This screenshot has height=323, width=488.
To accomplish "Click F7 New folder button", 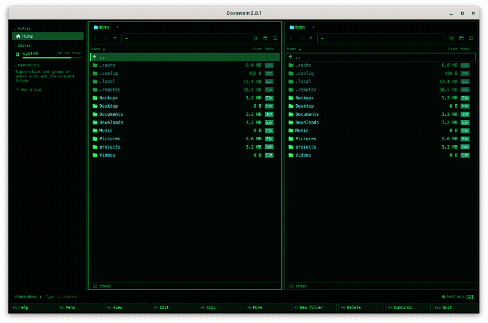I will [314, 308].
